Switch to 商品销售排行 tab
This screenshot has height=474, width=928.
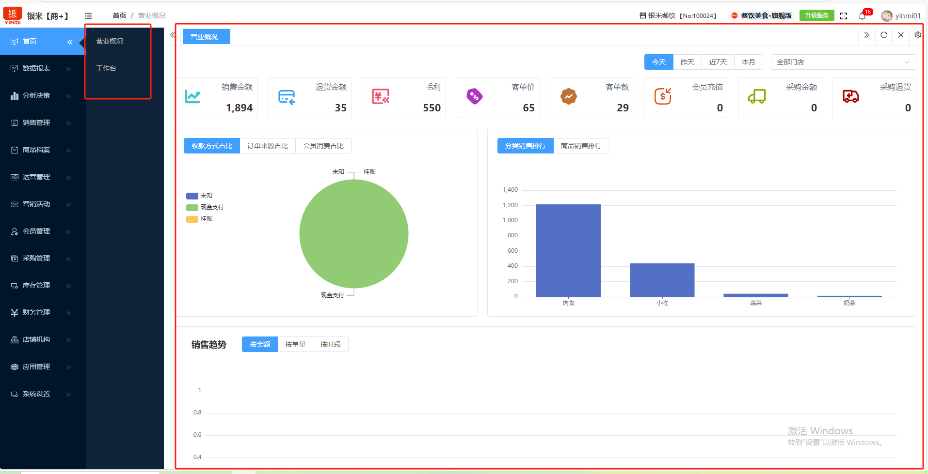click(x=581, y=146)
